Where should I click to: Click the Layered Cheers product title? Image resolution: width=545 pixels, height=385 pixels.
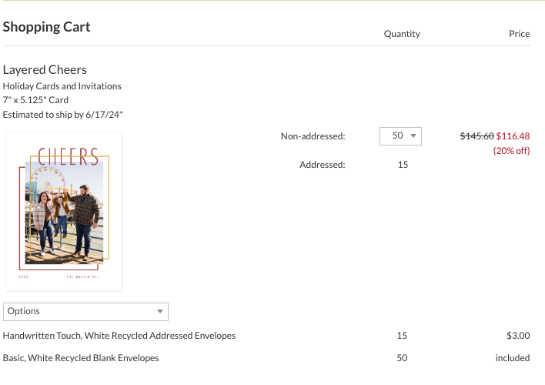[x=45, y=70]
